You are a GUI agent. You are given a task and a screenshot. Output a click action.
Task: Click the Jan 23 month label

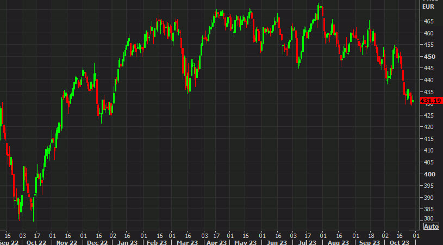127,242
